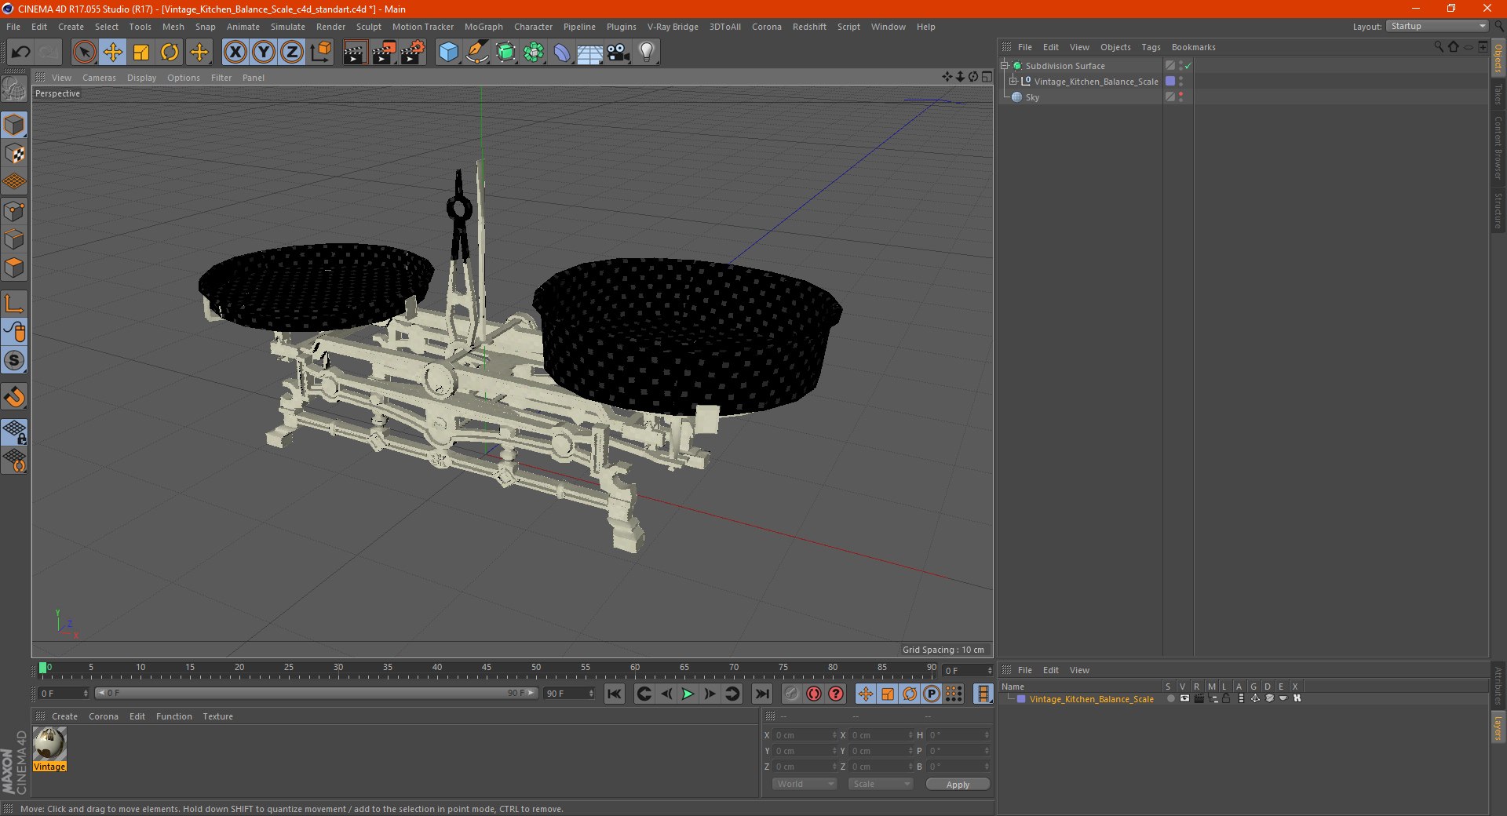The image size is (1507, 816).
Task: Select the Scale tool icon
Action: point(141,53)
